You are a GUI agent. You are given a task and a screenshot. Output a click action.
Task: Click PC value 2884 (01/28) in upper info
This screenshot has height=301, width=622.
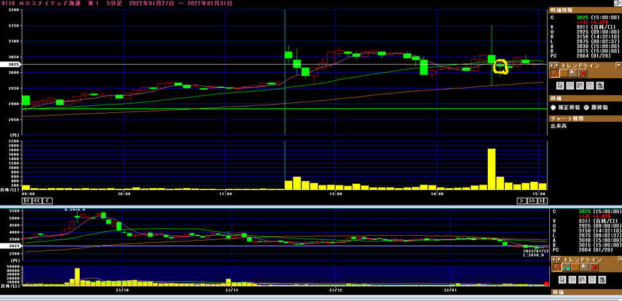click(x=593, y=56)
